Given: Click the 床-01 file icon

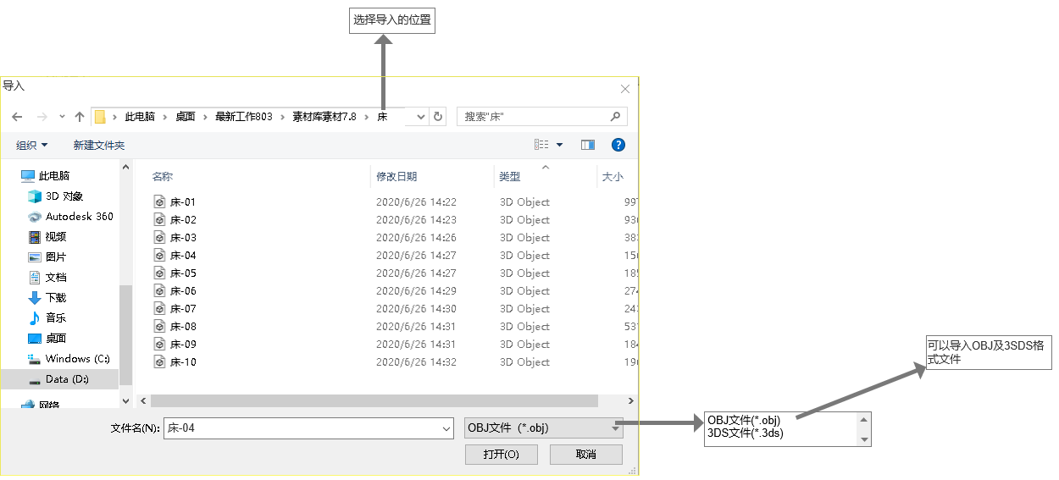Looking at the screenshot, I should [x=159, y=201].
